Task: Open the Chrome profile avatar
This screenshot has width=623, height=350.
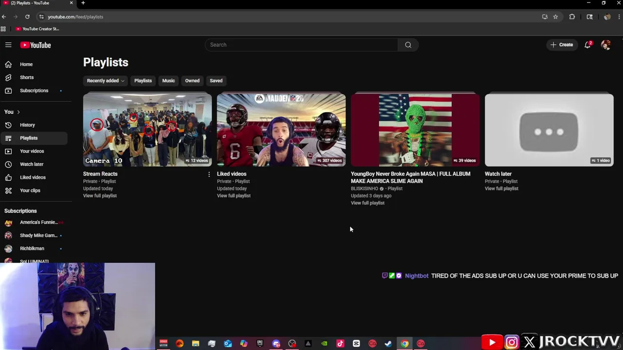Action: [x=607, y=17]
